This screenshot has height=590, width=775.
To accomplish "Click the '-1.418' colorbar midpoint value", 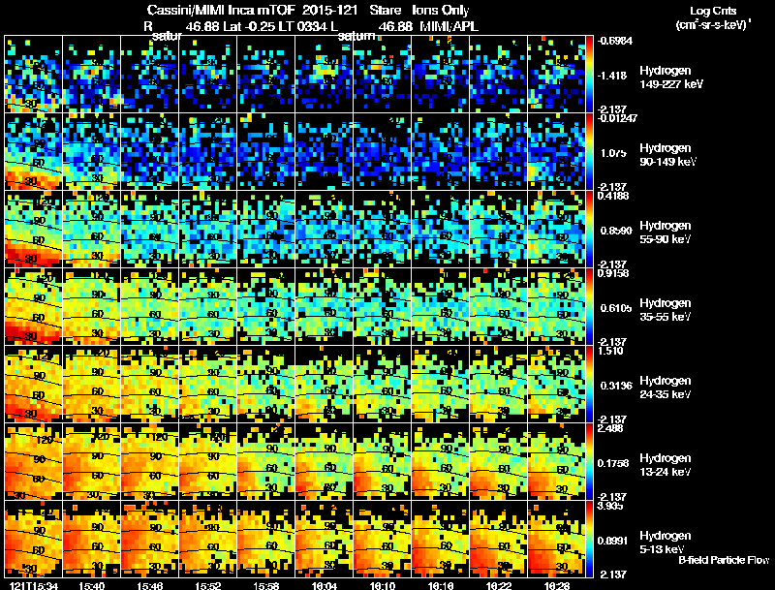I will 612,76.
